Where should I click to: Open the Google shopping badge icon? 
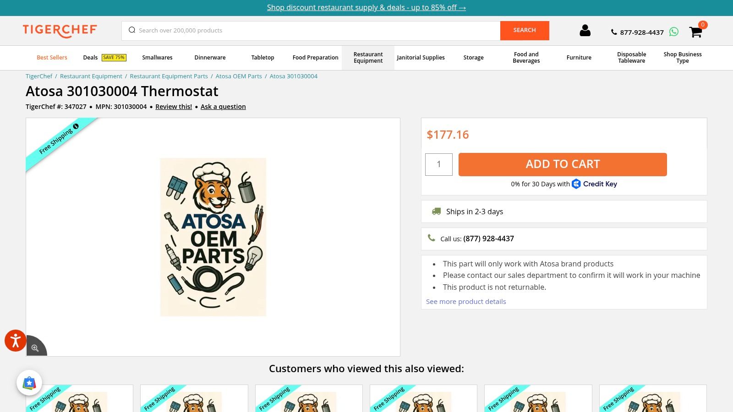pos(29,383)
